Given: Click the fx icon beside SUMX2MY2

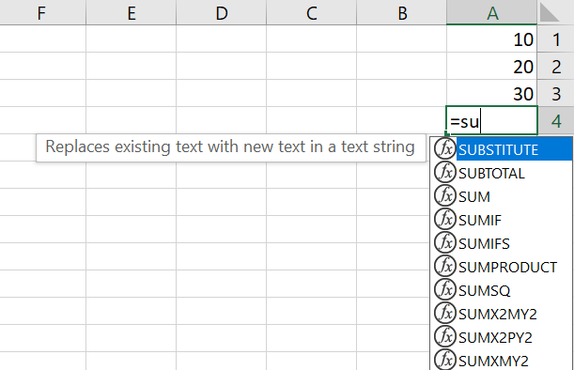Looking at the screenshot, I should [x=444, y=313].
